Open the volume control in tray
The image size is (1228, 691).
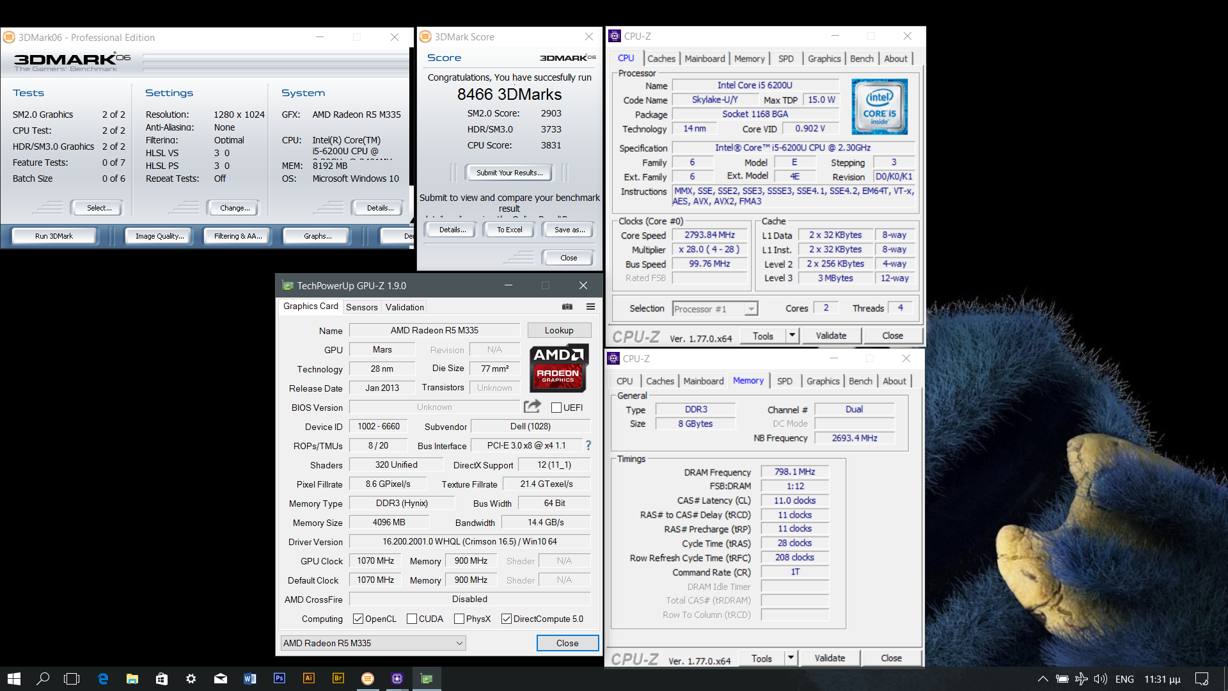click(1101, 679)
